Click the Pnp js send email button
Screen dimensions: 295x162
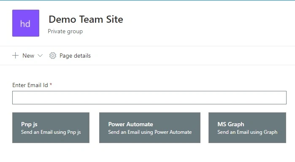point(51,127)
